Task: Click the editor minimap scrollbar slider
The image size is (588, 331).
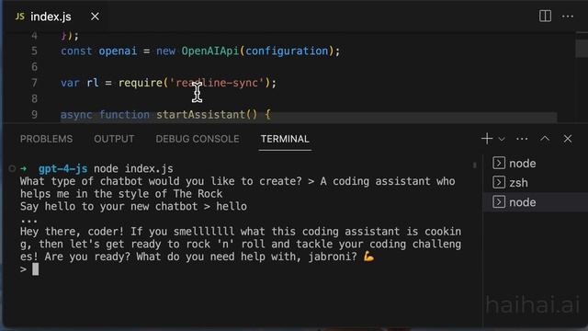Action: 582,48
